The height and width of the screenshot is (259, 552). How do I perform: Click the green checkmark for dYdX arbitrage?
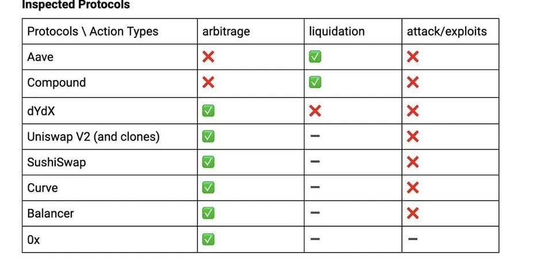click(x=208, y=111)
